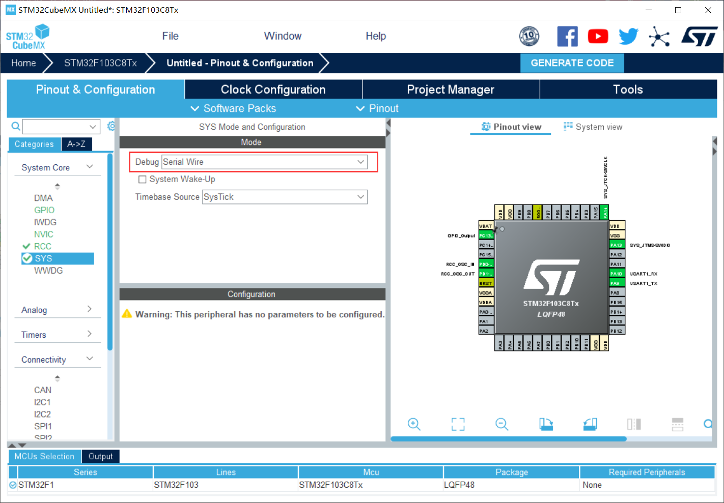The height and width of the screenshot is (503, 724).
Task: Click the ST community network icon
Action: 659,37
